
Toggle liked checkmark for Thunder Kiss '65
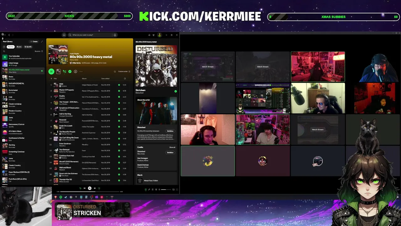point(119,180)
